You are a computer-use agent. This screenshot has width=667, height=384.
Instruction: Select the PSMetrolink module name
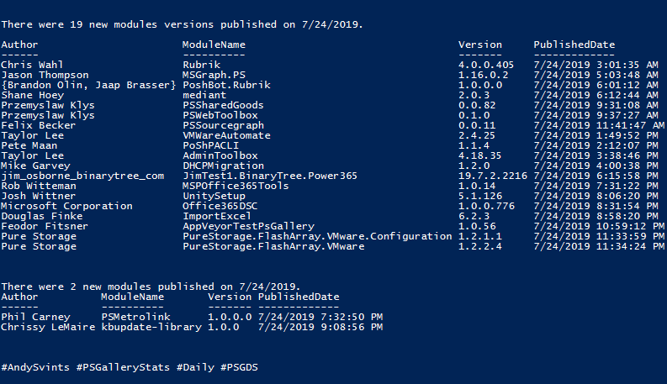coord(135,317)
